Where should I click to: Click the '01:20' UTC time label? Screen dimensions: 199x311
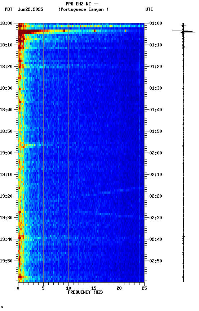(156, 67)
